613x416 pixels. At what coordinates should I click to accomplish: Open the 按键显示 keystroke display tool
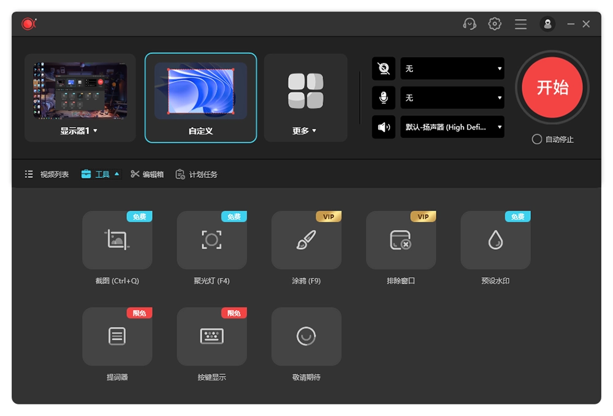point(211,336)
